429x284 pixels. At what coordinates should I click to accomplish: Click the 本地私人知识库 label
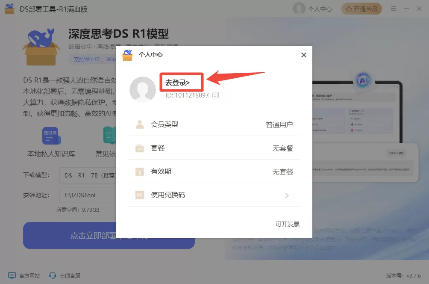click(x=51, y=154)
